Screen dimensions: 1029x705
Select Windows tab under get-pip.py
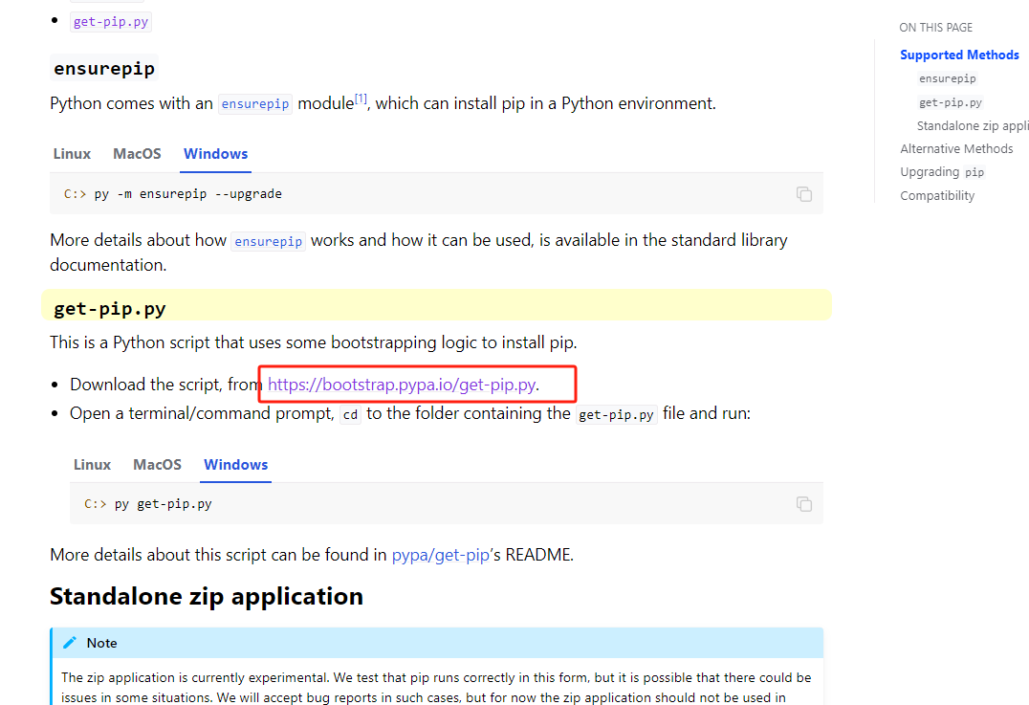tap(235, 465)
